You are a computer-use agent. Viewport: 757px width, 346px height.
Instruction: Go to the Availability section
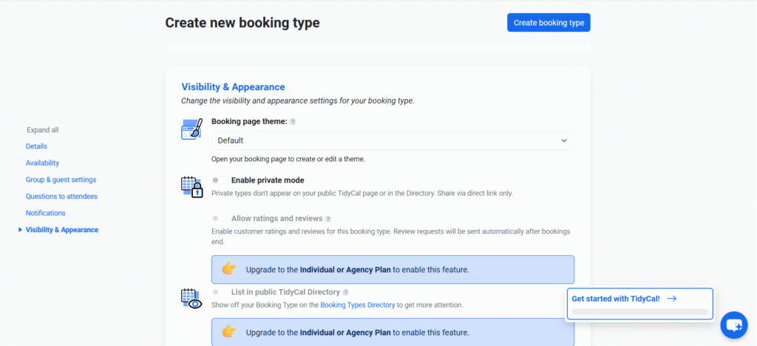tap(42, 163)
